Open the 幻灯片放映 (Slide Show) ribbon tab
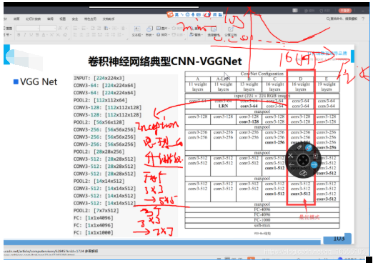373x263 pixels. (x=34, y=19)
